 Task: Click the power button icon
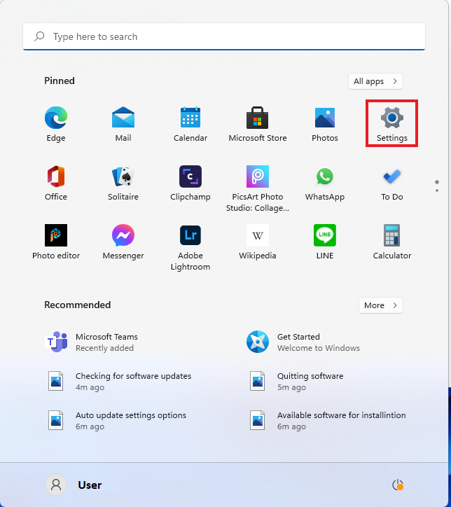point(398,485)
